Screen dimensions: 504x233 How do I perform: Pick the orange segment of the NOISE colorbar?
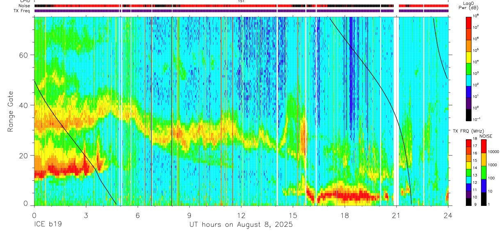click(x=485, y=159)
